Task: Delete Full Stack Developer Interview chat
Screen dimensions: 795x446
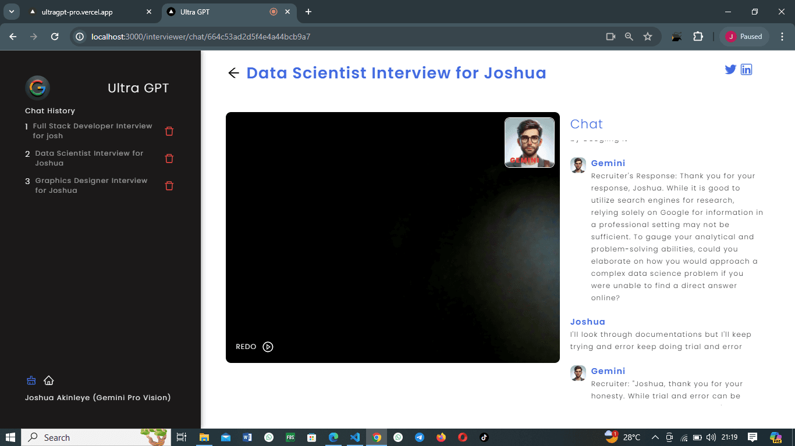Action: 169,131
